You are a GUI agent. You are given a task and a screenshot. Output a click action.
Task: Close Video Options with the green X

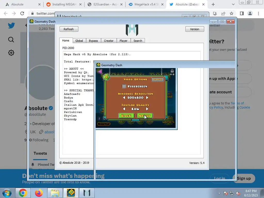click(106, 77)
